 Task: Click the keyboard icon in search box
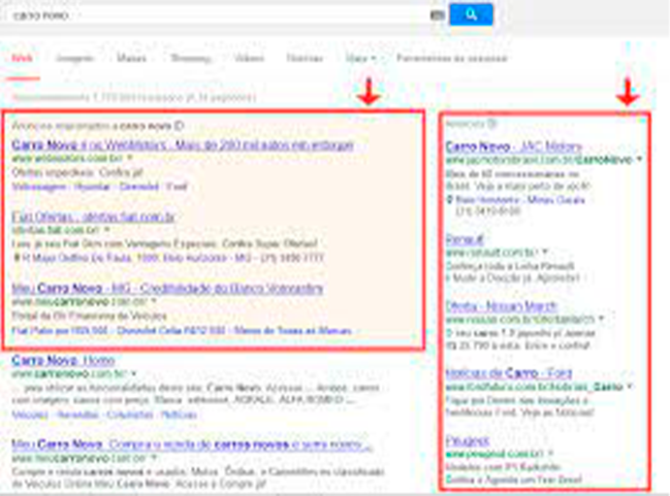[x=436, y=16]
